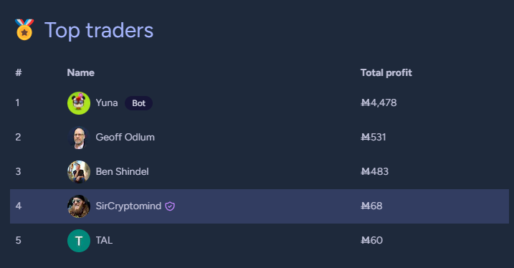
Task: Click the verified shield badge beside SirCryptomind
Action: pos(170,206)
